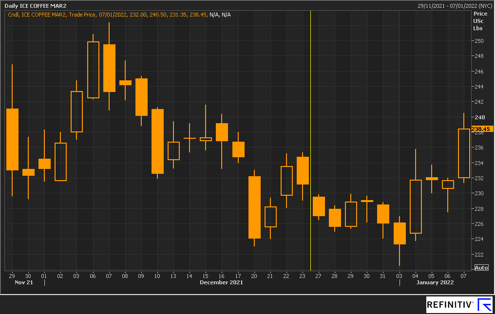The image size is (495, 314).
Task: Click the Auto scale button
Action: (481, 268)
